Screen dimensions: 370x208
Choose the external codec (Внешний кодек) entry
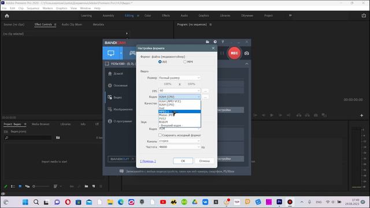pyautogui.click(x=180, y=125)
